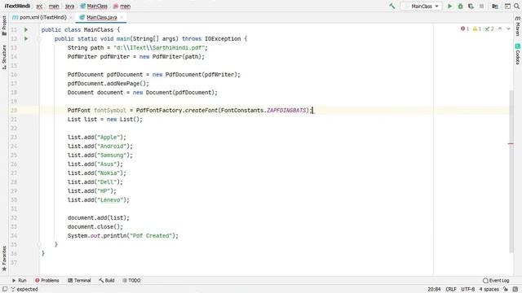Go to previous highlighted error arrow

click(500, 29)
